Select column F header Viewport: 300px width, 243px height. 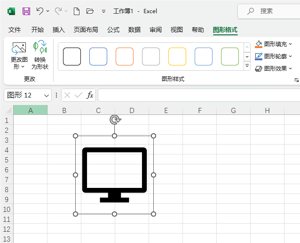click(200, 110)
